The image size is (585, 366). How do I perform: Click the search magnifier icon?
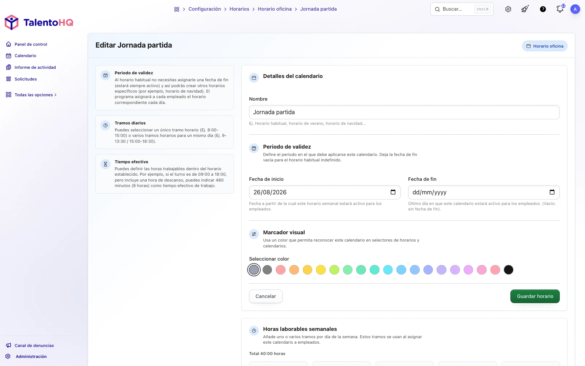click(x=437, y=9)
